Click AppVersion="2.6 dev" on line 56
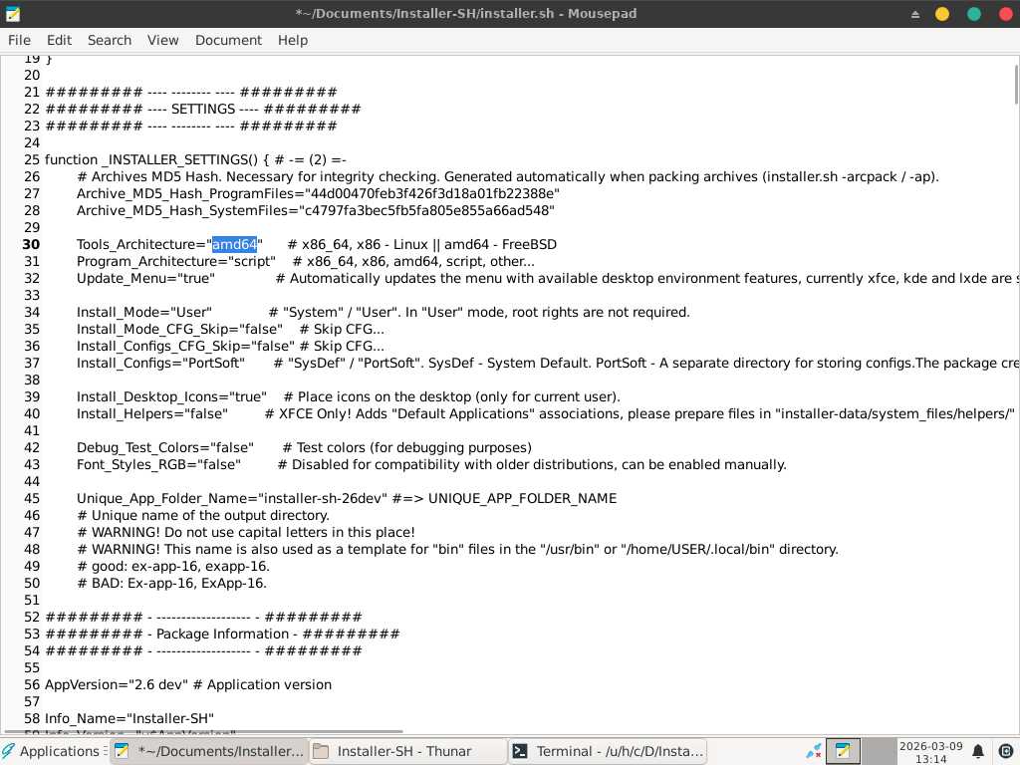 pos(116,684)
